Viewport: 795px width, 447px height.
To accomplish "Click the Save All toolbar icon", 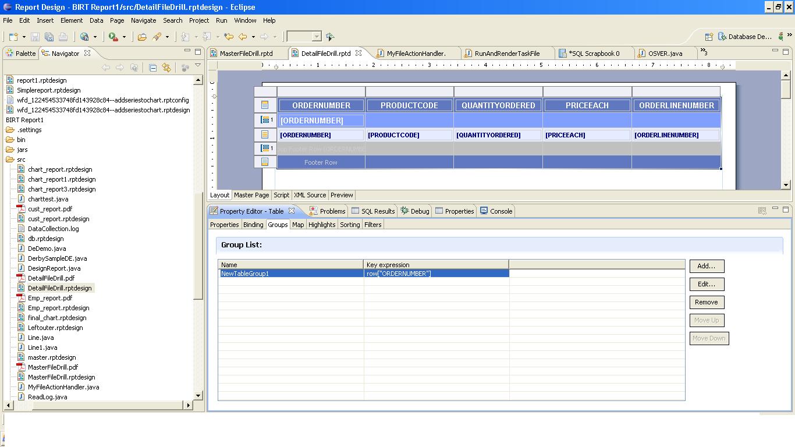I will [49, 37].
